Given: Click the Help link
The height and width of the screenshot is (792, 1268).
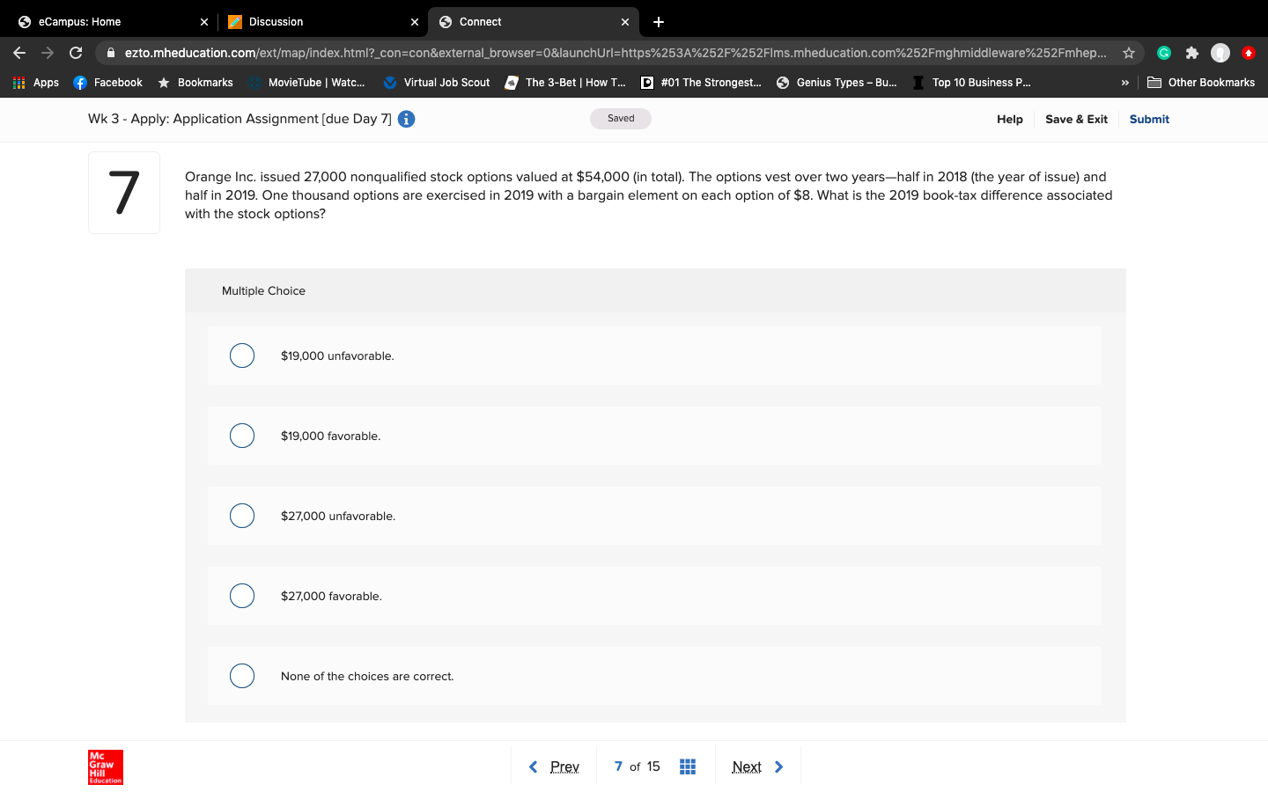Looking at the screenshot, I should 1010,119.
